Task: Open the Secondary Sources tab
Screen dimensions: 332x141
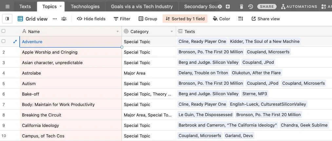Action: (x=201, y=7)
